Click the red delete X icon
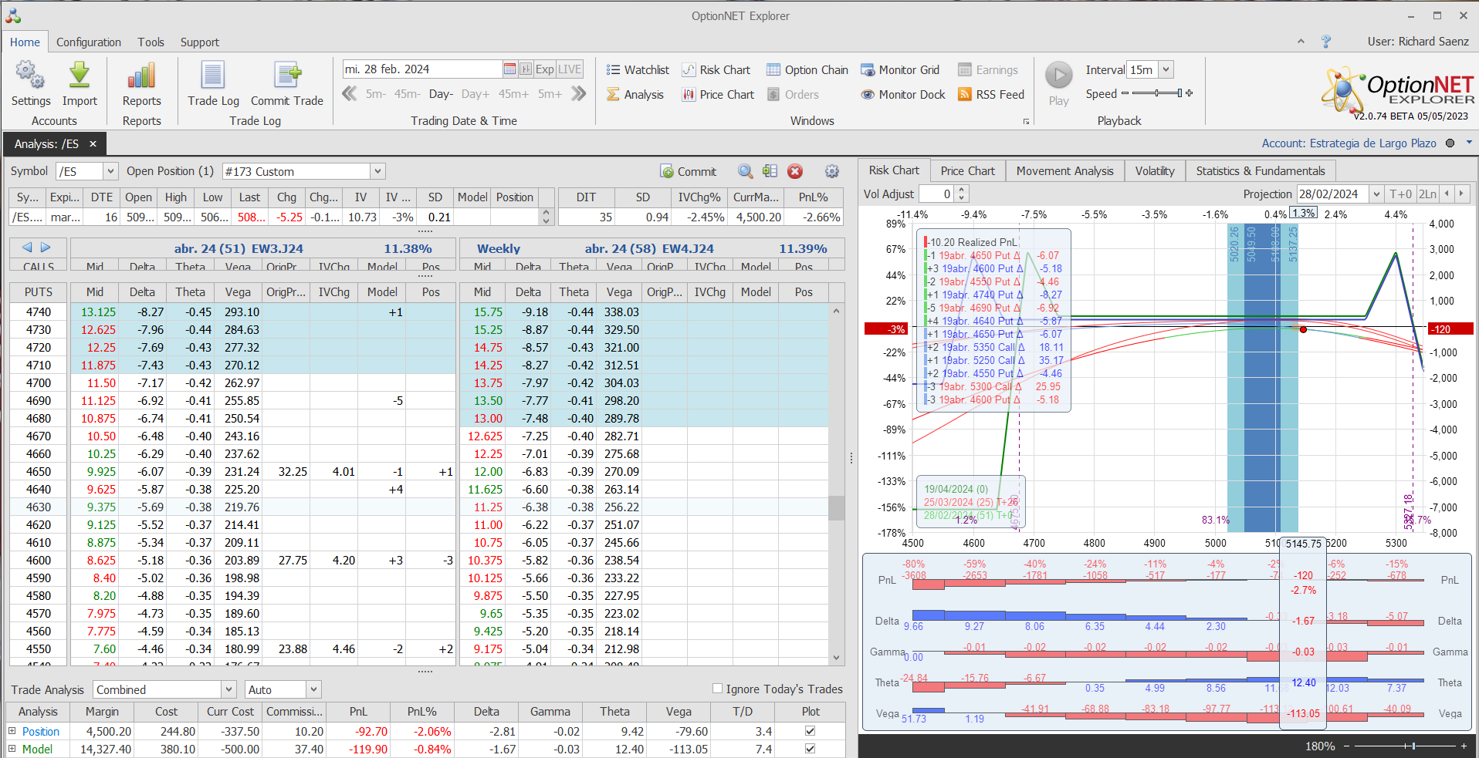Screen dimensions: 1479x758 coord(795,171)
